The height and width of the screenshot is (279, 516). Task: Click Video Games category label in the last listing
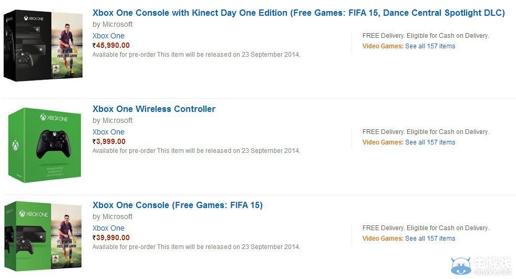click(383, 239)
